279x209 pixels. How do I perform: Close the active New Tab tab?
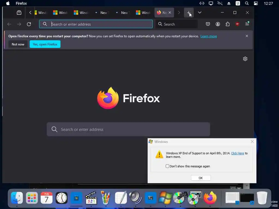pos(170,13)
